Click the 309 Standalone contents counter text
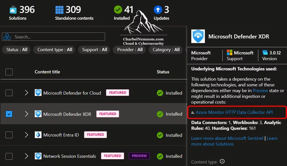The width and height of the screenshot is (287, 166). [73, 10]
